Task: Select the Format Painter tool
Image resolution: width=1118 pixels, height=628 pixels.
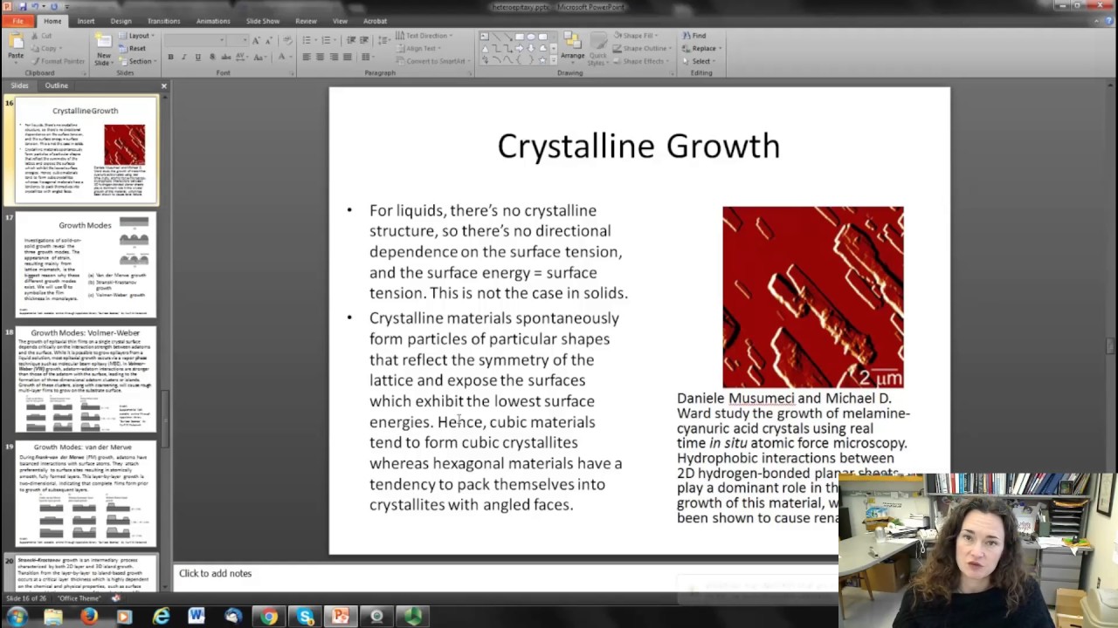Action: (x=58, y=61)
